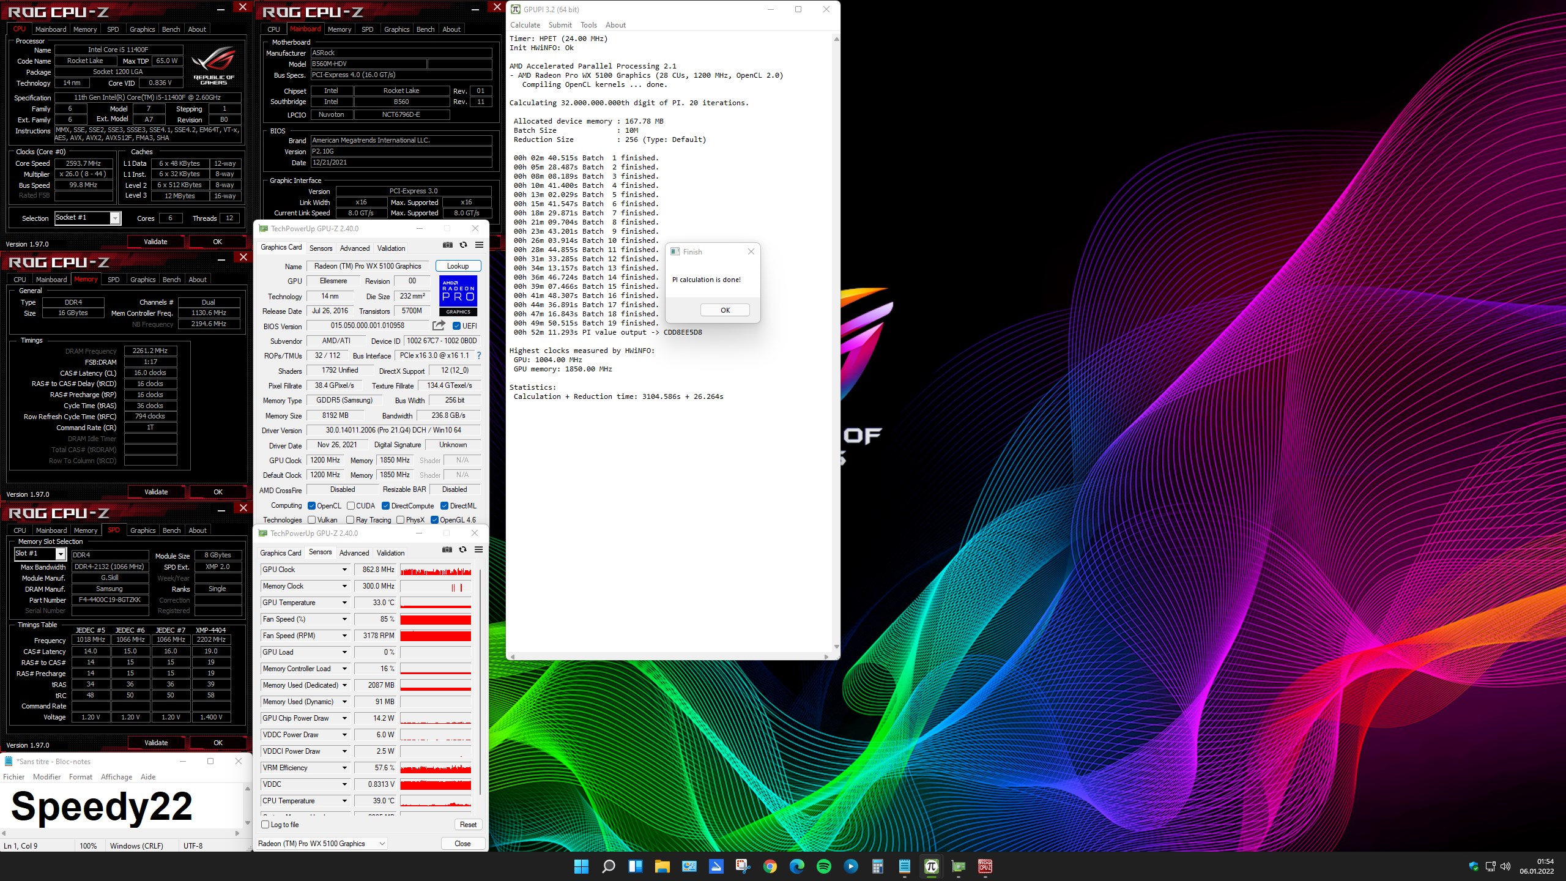Viewport: 1566px width, 881px height.
Task: Click OK in Finish dialog
Action: (725, 310)
